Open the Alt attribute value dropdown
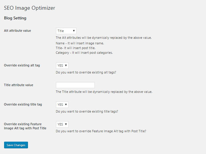This screenshot has width=206, height=154. click(66, 31)
